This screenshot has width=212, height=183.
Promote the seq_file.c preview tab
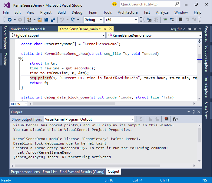190,29
